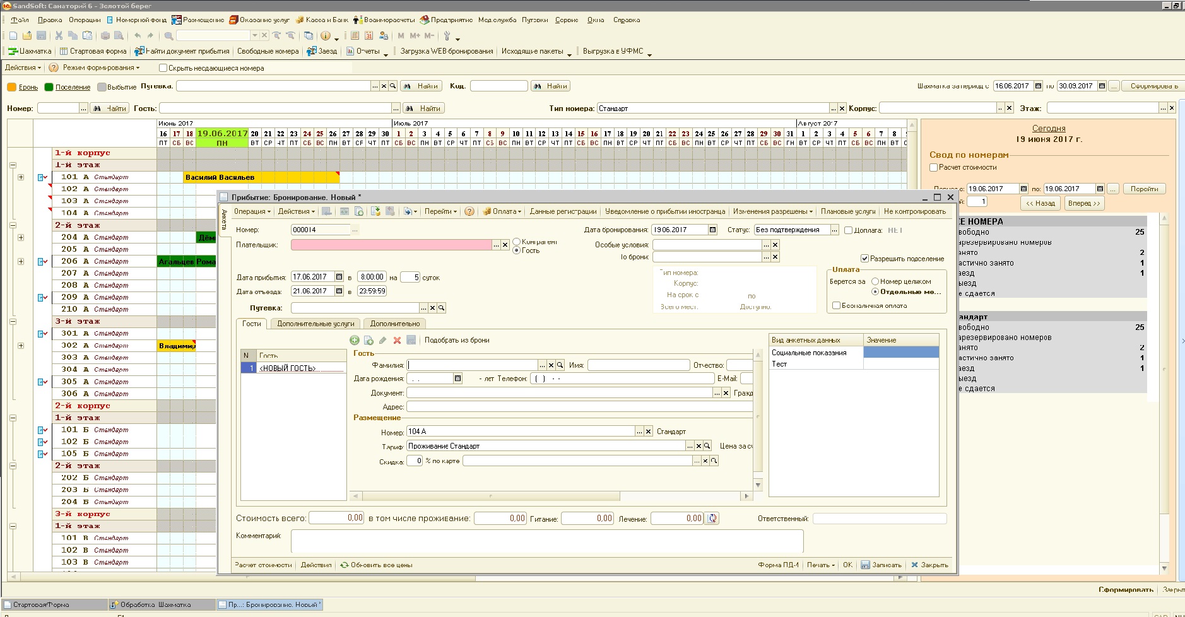Image resolution: width=1185 pixels, height=617 pixels.
Task: Check Расчет стоимости checkbox in right panel
Action: point(934,168)
